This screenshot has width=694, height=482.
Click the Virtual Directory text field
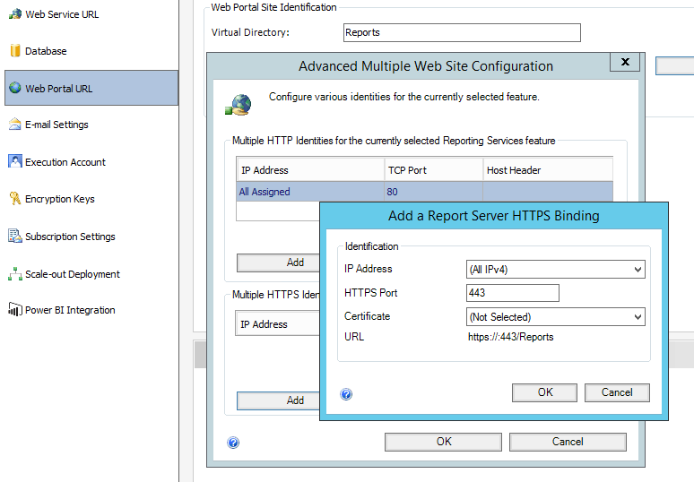pos(462,33)
